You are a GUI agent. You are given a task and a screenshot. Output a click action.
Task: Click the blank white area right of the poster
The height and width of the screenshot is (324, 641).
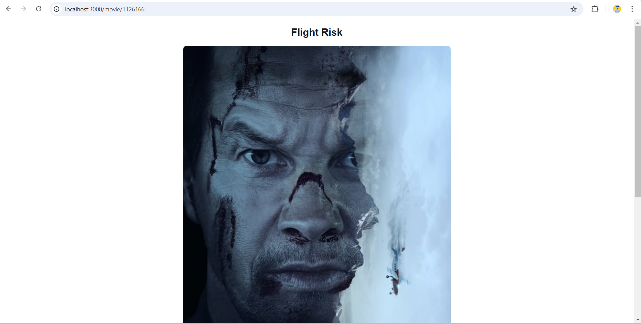(x=542, y=184)
